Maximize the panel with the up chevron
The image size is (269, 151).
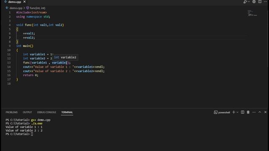[x=260, y=112]
